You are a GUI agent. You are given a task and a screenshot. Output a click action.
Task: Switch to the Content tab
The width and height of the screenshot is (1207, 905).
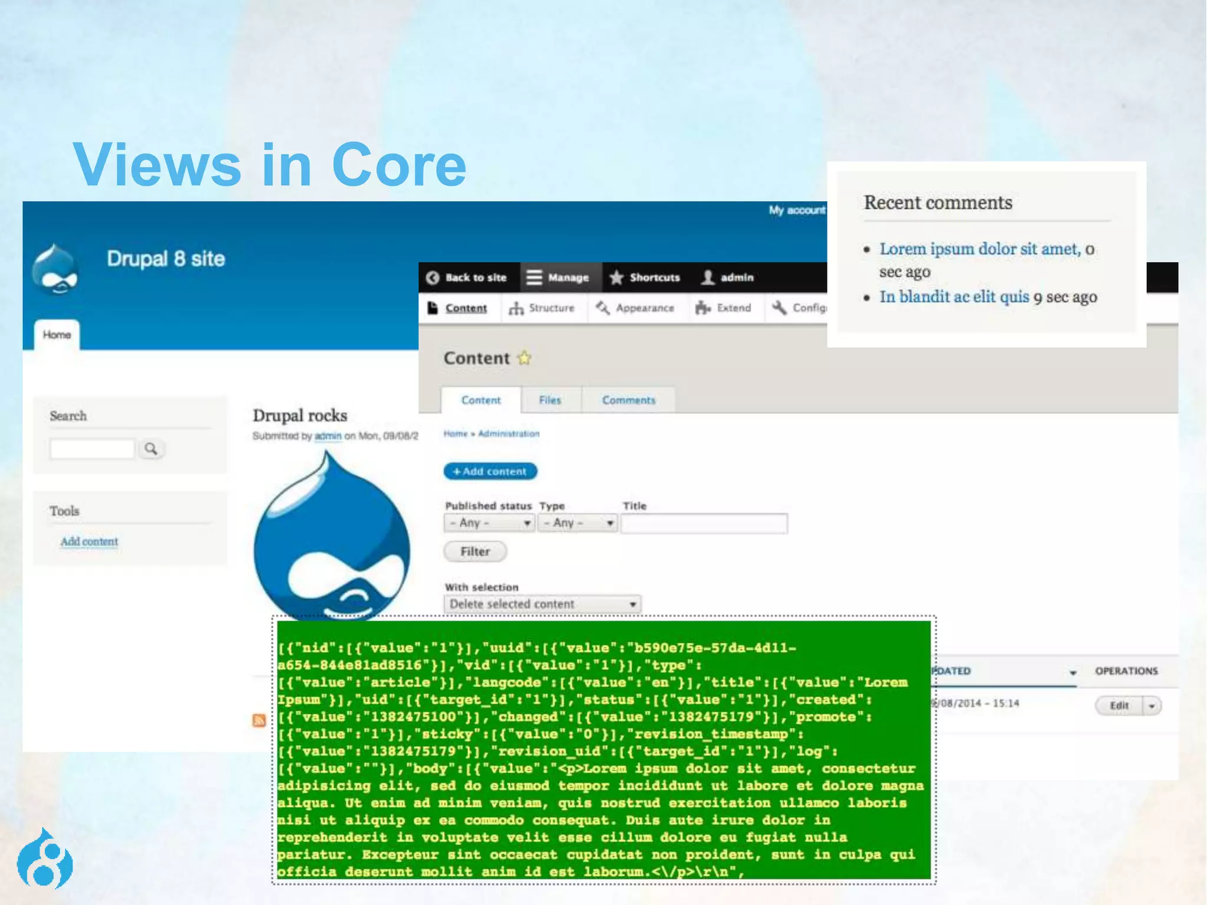click(x=481, y=400)
